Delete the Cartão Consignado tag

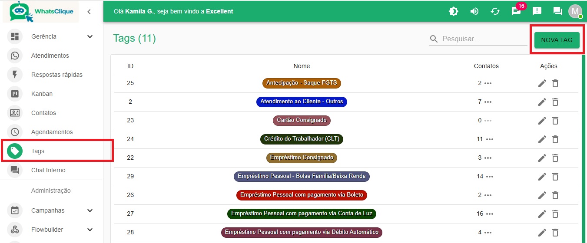(555, 121)
